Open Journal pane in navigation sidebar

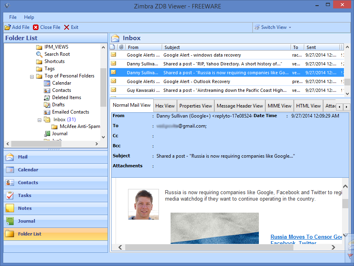55,221
